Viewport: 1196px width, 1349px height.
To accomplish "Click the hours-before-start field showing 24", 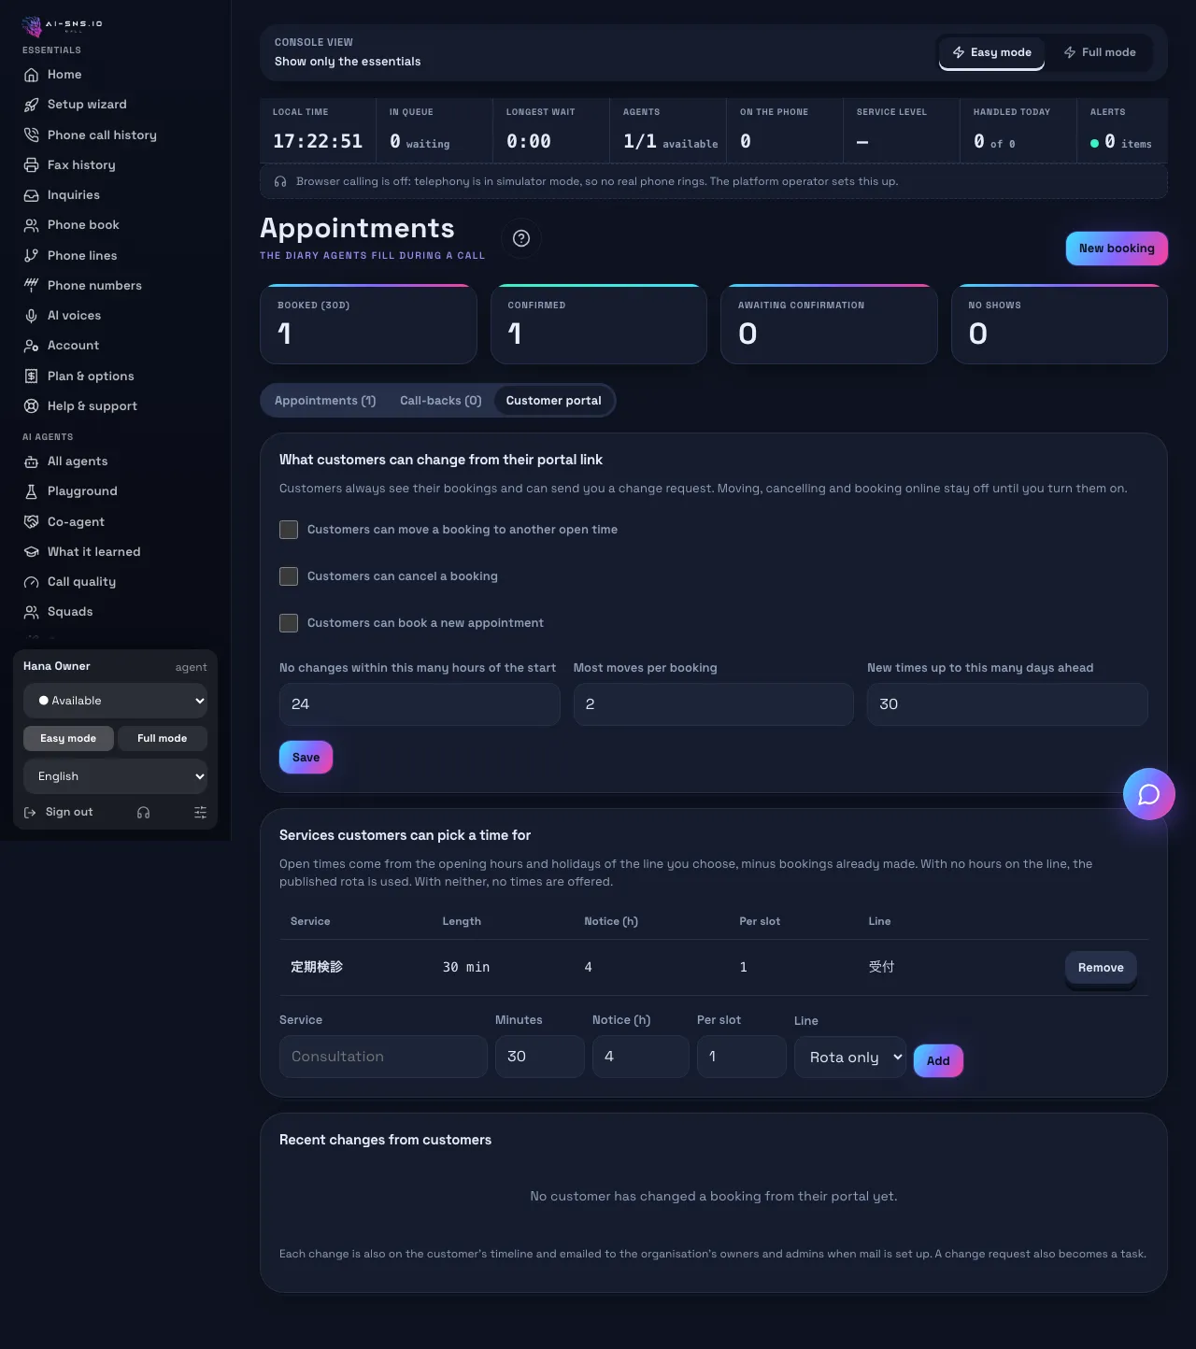I will click(420, 704).
